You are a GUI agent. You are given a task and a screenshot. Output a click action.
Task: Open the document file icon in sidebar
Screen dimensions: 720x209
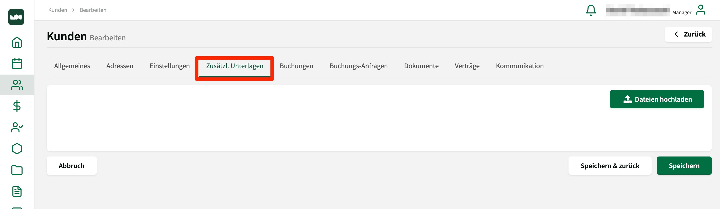tap(17, 191)
